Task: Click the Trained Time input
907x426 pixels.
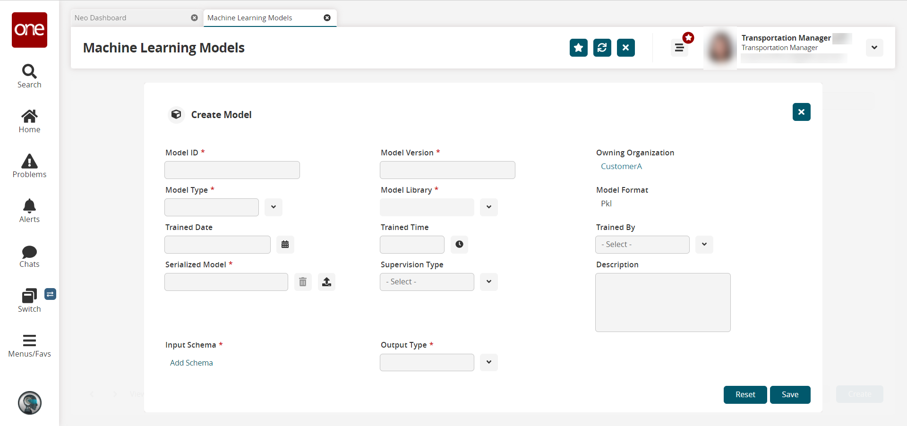Action: click(x=412, y=245)
